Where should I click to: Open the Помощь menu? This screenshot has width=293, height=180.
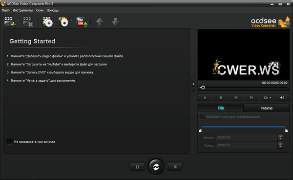click(x=53, y=10)
